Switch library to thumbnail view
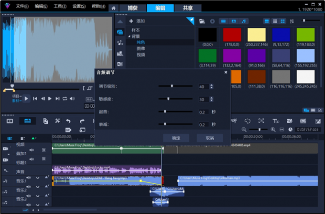This screenshot has height=214, width=325. pyautogui.click(x=282, y=21)
